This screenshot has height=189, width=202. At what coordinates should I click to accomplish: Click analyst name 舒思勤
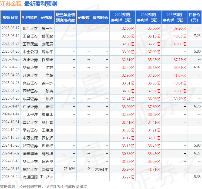[x=48, y=36]
